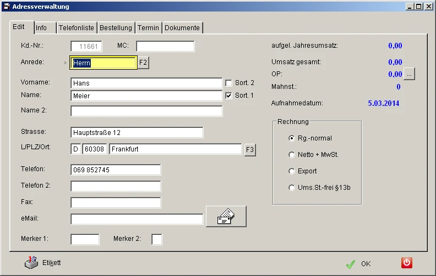436x276 pixels.
Task: Click the empty Name 2 field
Action: click(x=146, y=111)
